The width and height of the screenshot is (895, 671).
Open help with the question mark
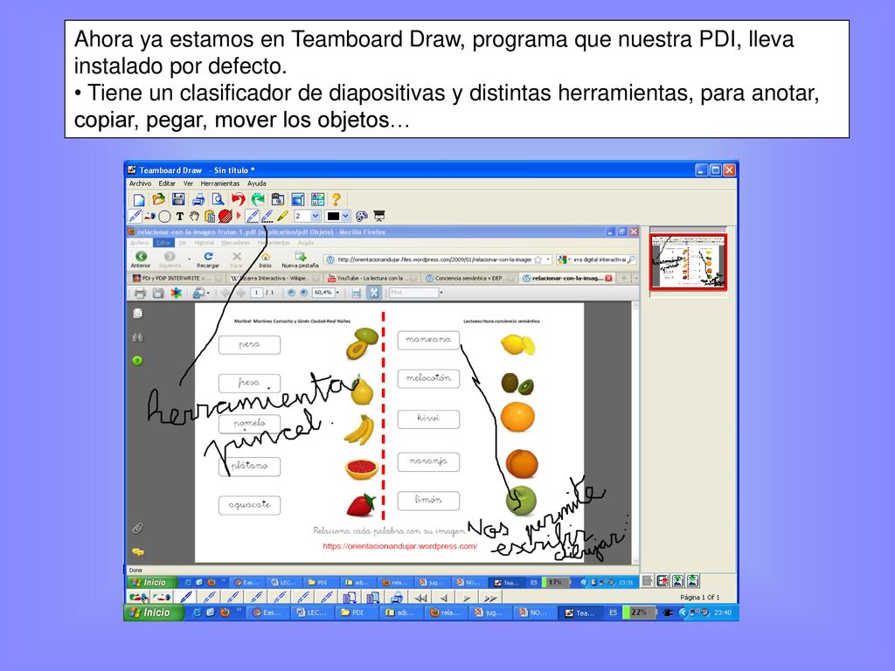point(336,199)
